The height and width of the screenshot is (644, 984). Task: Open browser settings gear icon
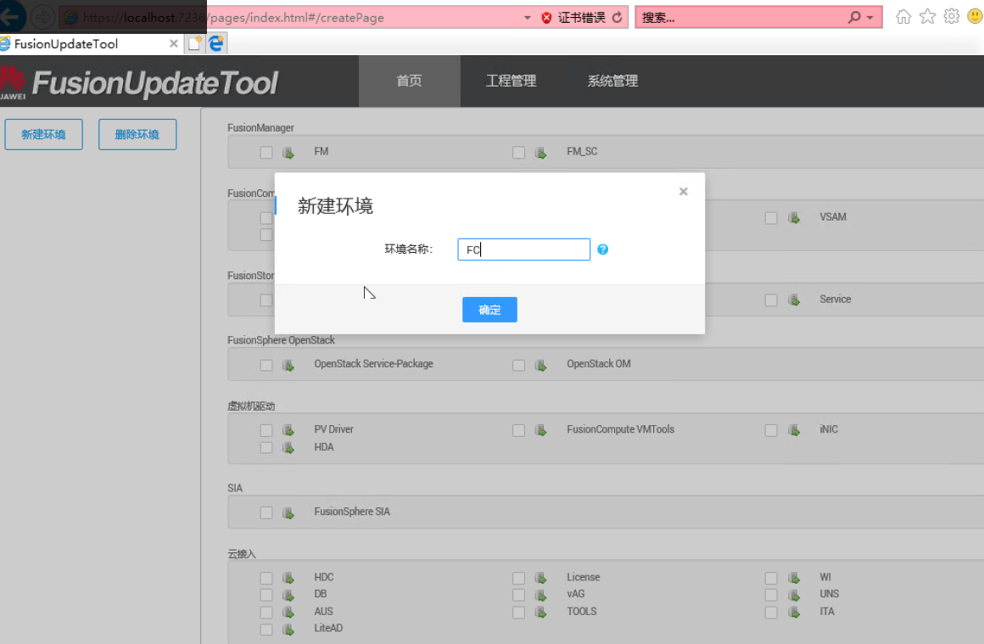(952, 17)
